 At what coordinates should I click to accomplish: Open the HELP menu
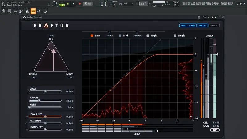231,4
